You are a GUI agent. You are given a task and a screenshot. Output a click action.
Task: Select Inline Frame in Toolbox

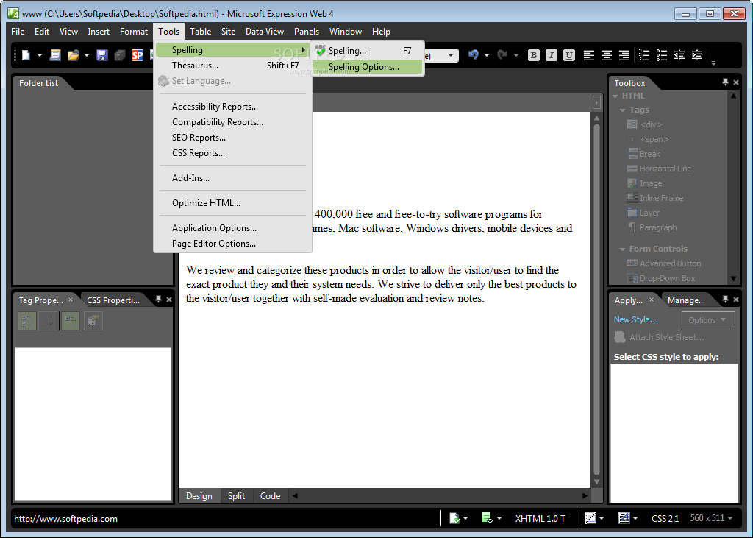(655, 198)
